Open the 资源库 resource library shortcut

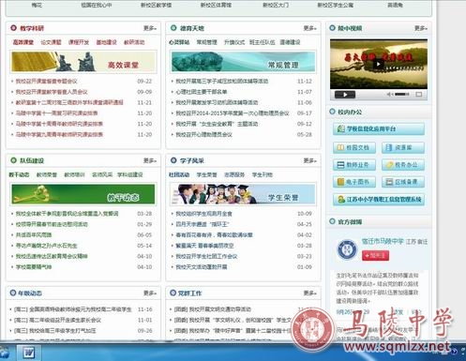[x=403, y=147]
